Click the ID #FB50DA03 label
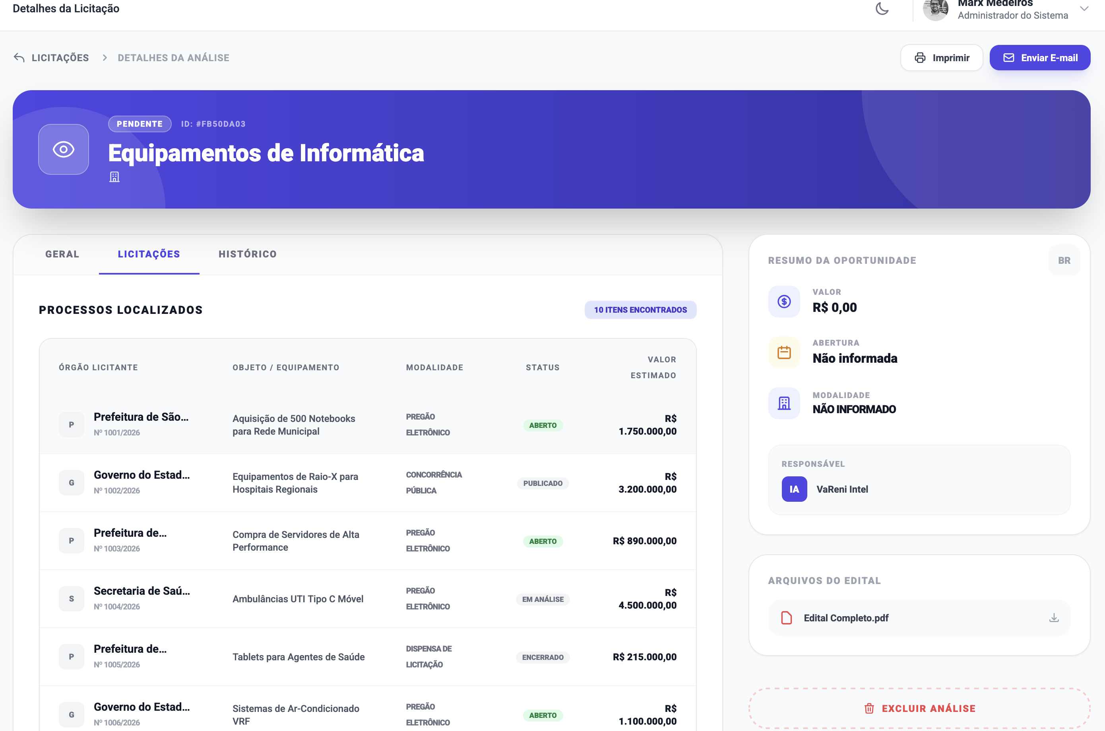Image resolution: width=1105 pixels, height=731 pixels. click(213, 124)
